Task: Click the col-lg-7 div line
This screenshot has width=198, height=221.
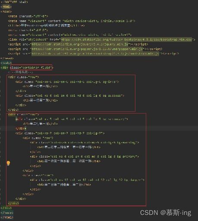Action: 60,133
